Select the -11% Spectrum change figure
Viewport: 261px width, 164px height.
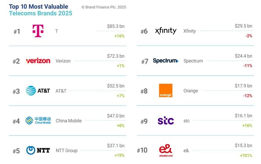point(248,66)
